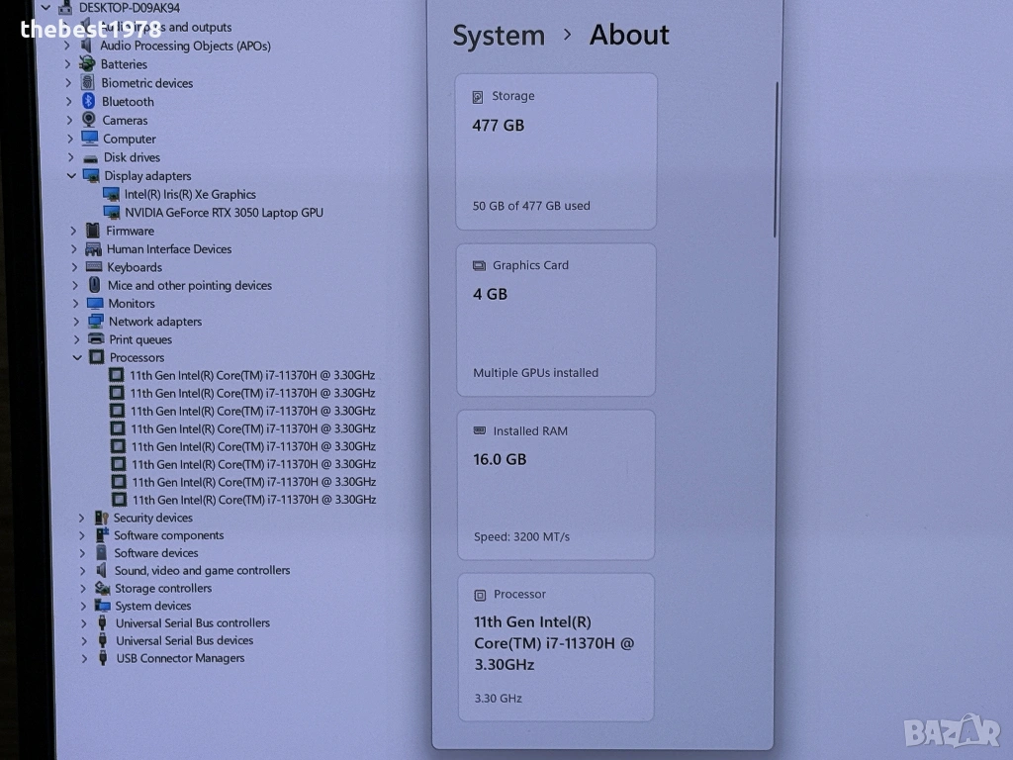1013x760 pixels.
Task: Go to System in the breadcrumb
Action: coord(499,36)
